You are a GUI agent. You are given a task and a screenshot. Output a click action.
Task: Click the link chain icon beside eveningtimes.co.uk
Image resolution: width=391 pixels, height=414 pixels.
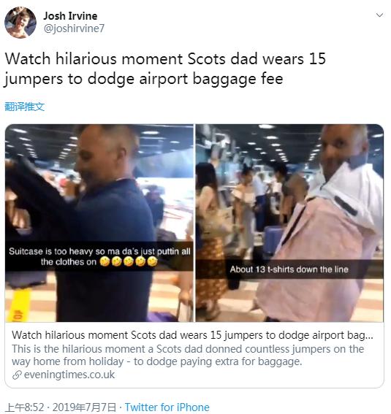tap(17, 375)
